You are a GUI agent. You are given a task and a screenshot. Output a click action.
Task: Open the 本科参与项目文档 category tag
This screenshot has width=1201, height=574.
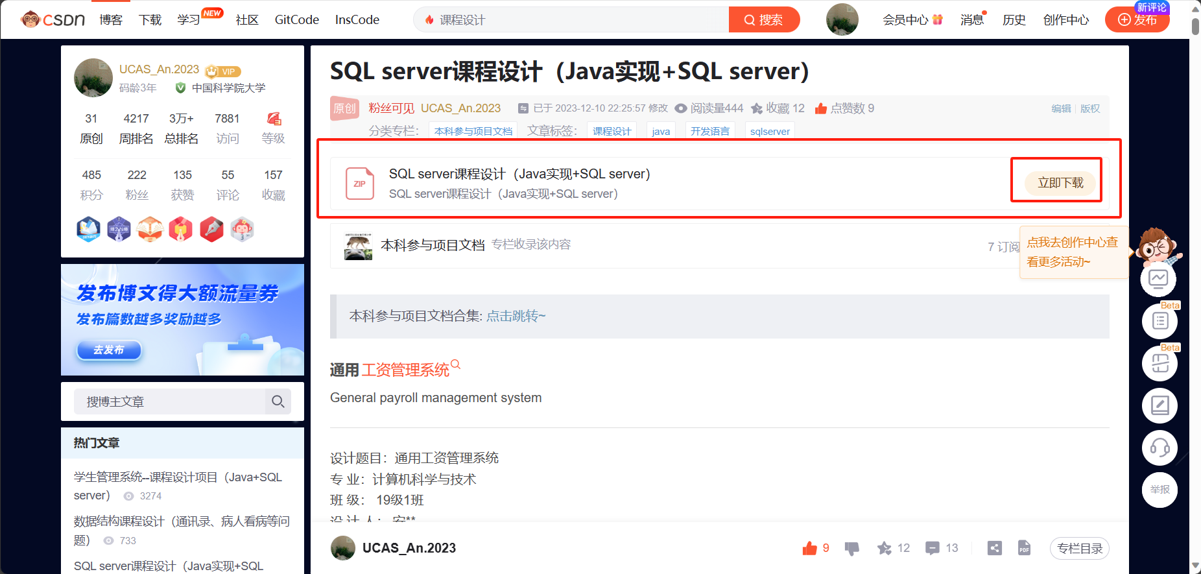pyautogui.click(x=473, y=131)
